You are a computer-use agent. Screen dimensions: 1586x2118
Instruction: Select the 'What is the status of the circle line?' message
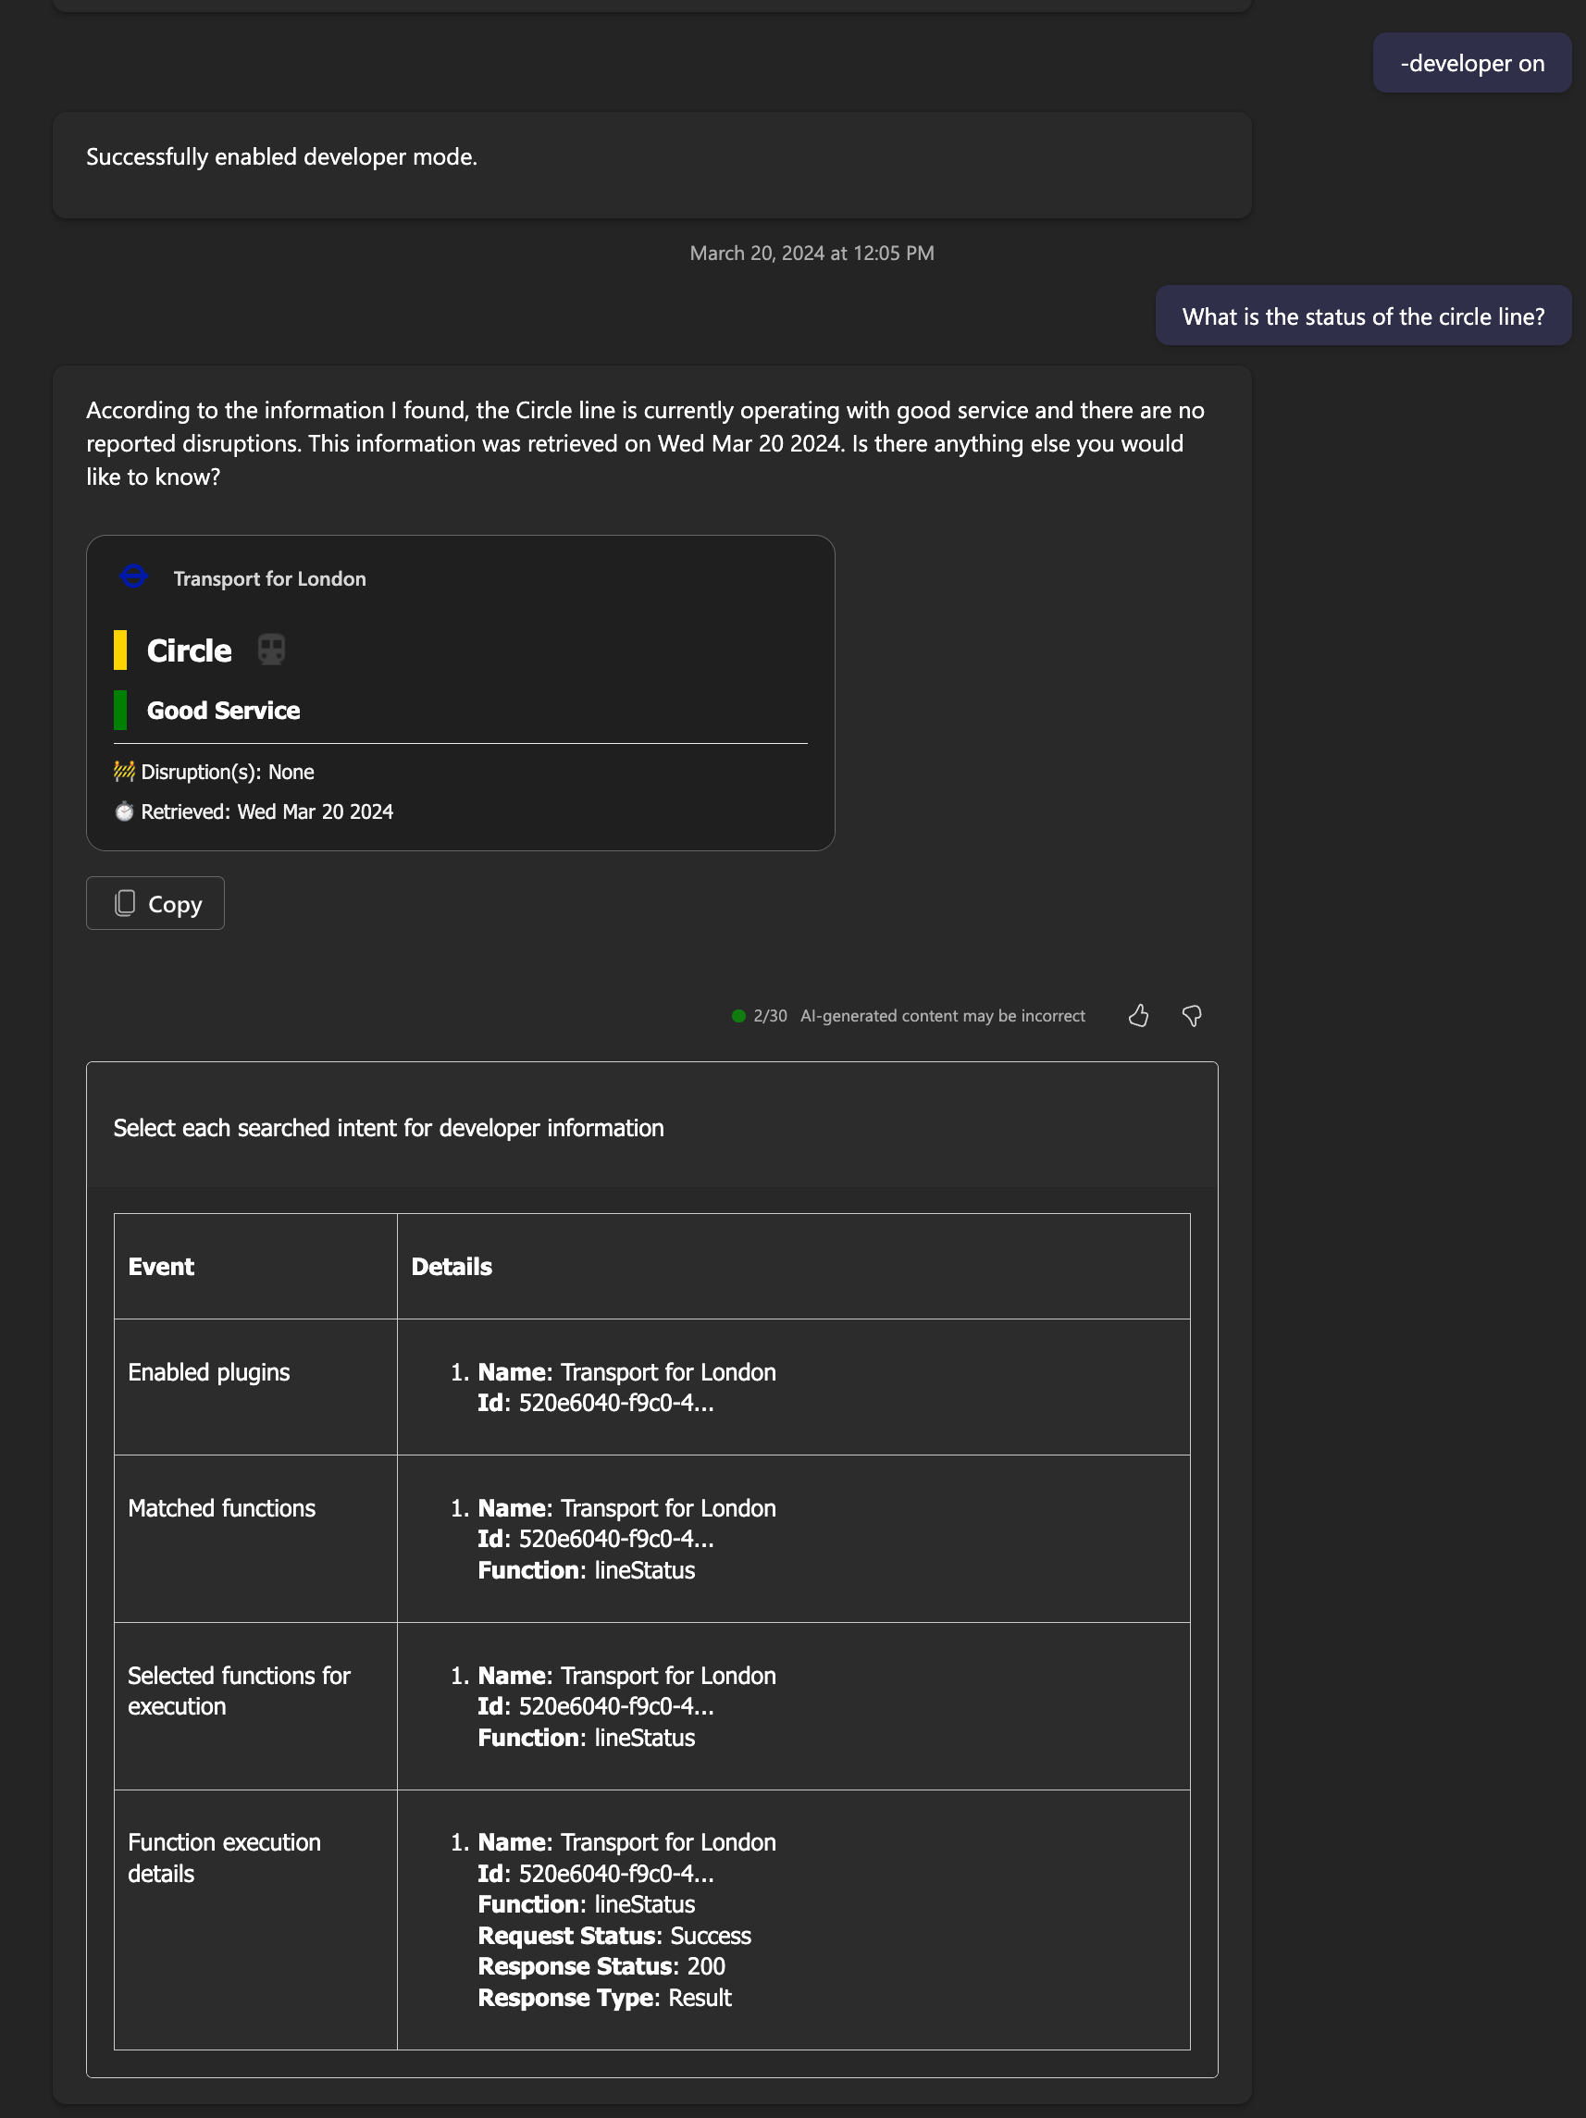pos(1363,316)
